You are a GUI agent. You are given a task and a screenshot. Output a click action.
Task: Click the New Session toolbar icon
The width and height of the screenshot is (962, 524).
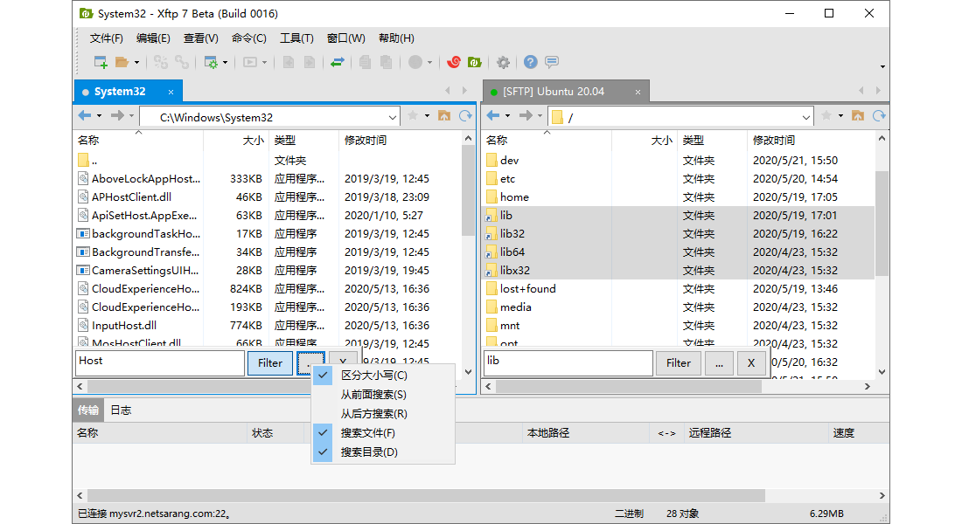[x=101, y=63]
